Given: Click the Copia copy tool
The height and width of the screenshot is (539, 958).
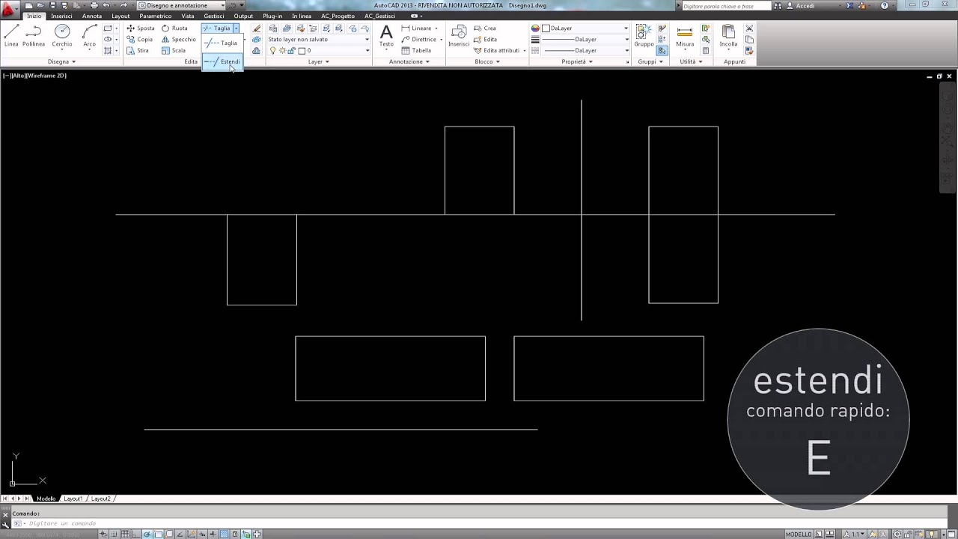Looking at the screenshot, I should (139, 40).
